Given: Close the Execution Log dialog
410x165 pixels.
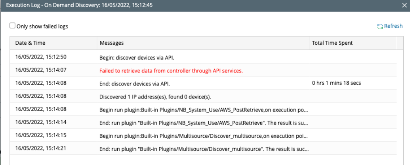Looking at the screenshot, I should pos(404,6).
